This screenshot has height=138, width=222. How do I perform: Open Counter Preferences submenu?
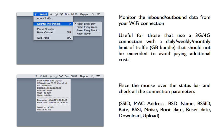click(53, 24)
